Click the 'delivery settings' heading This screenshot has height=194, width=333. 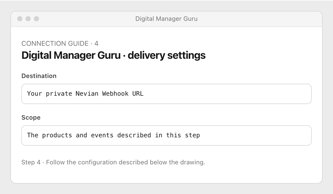[x=113, y=55]
